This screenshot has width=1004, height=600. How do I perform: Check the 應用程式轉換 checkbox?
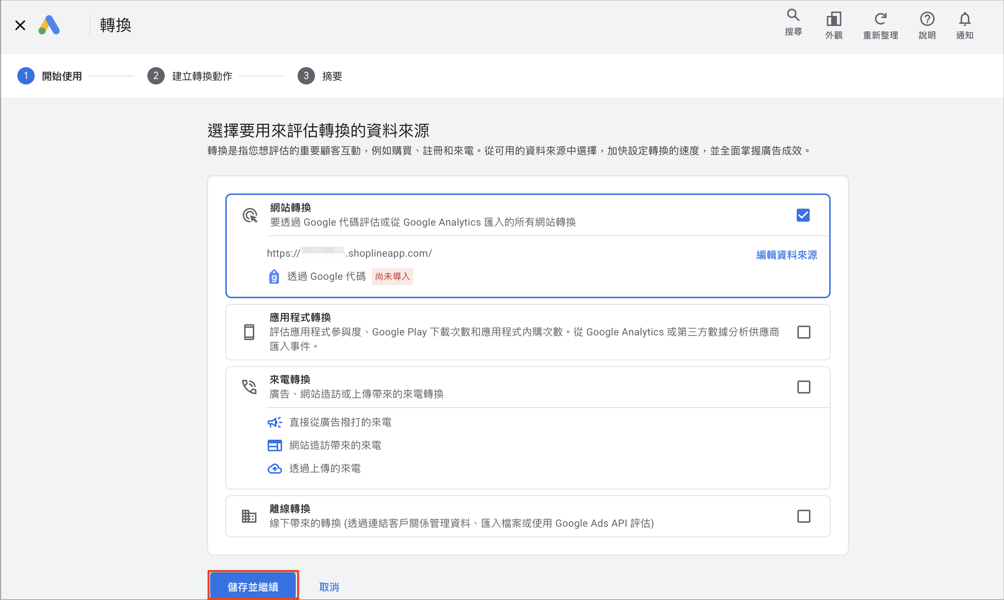[x=804, y=332]
